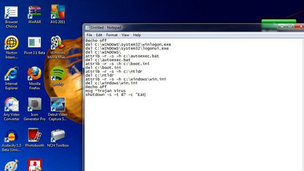Minimize the Notepad window
The width and height of the screenshot is (304, 171).
(282, 26)
